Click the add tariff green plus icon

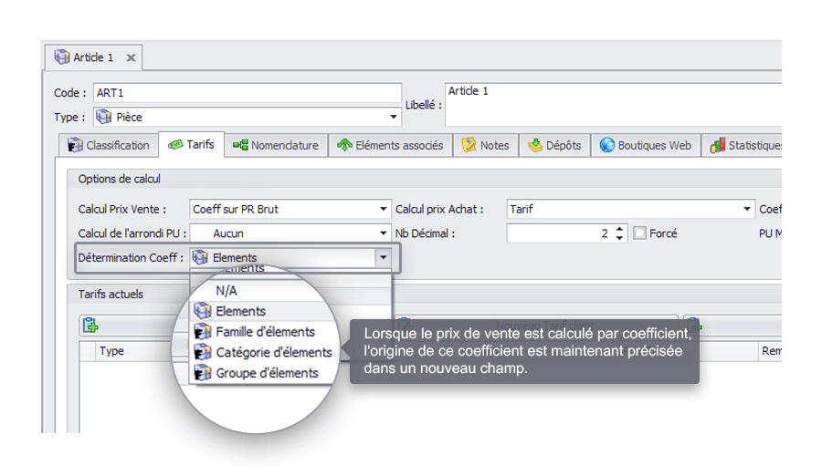(x=90, y=326)
